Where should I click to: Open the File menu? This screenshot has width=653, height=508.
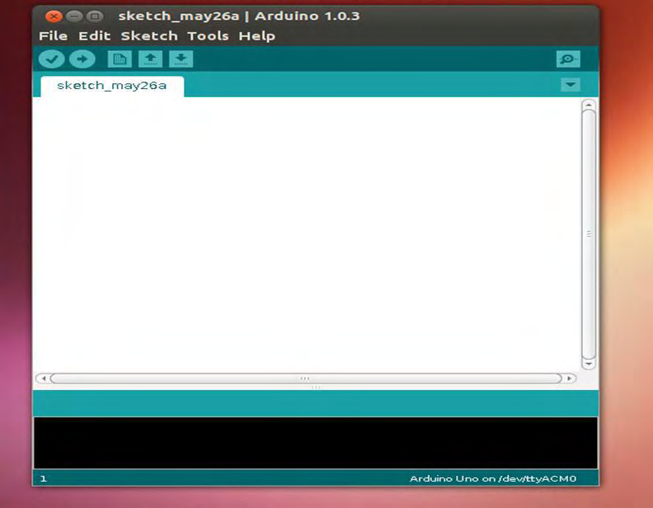(54, 35)
